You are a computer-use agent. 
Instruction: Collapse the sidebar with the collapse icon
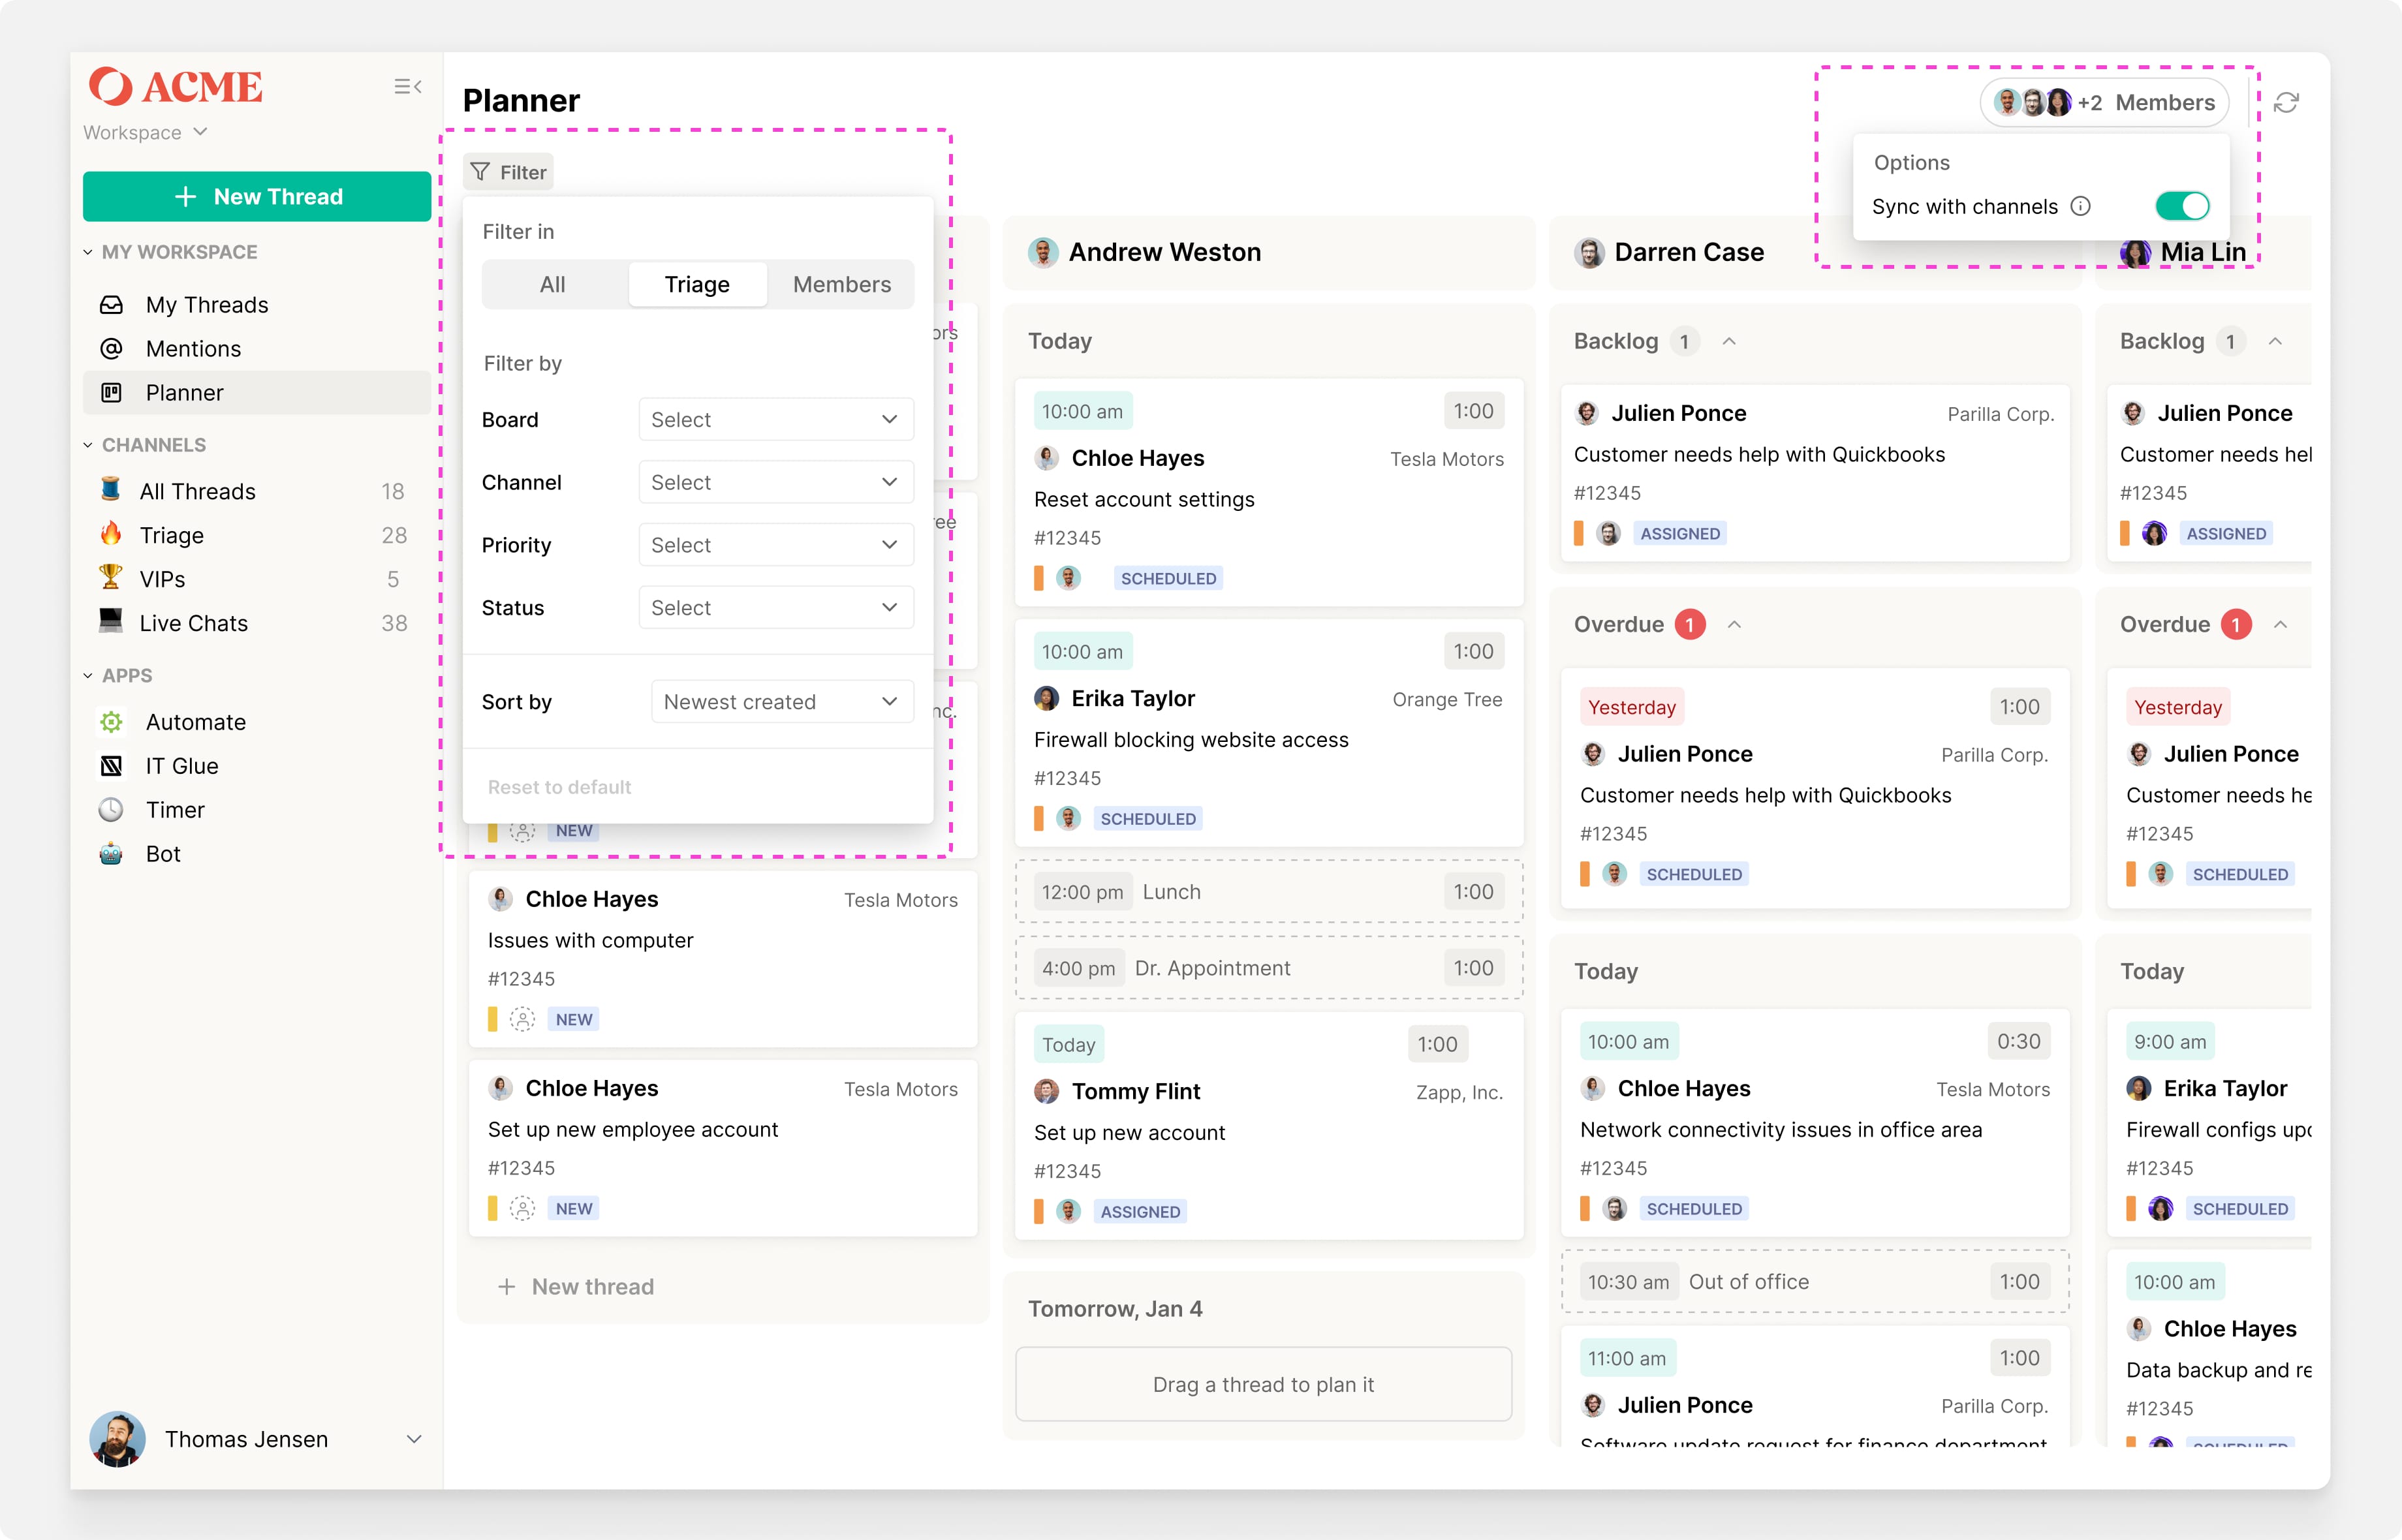click(407, 87)
